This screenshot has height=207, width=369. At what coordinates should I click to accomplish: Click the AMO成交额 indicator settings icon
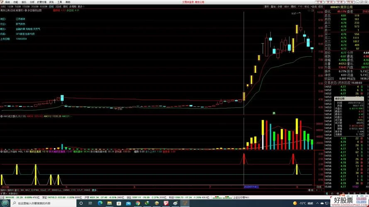pyautogui.click(x=1, y=116)
